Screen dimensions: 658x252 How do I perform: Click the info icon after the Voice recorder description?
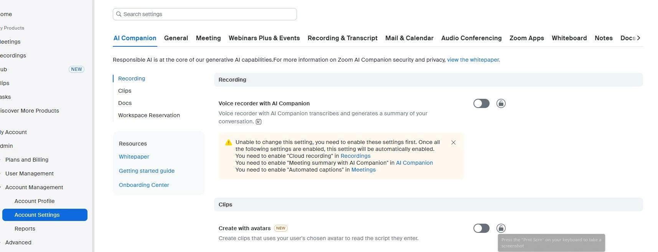pos(259,122)
